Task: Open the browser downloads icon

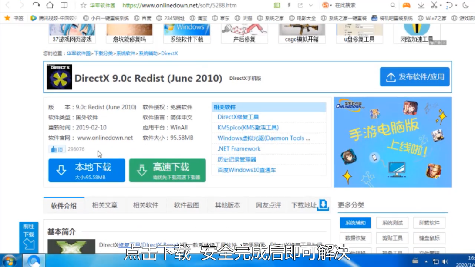Action: 421,5
